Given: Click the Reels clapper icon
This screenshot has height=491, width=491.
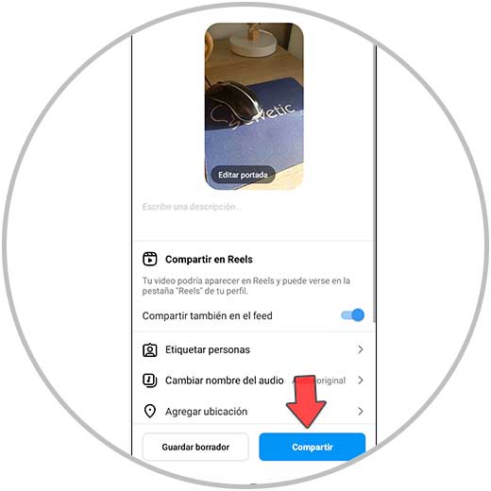Looking at the screenshot, I should point(150,259).
